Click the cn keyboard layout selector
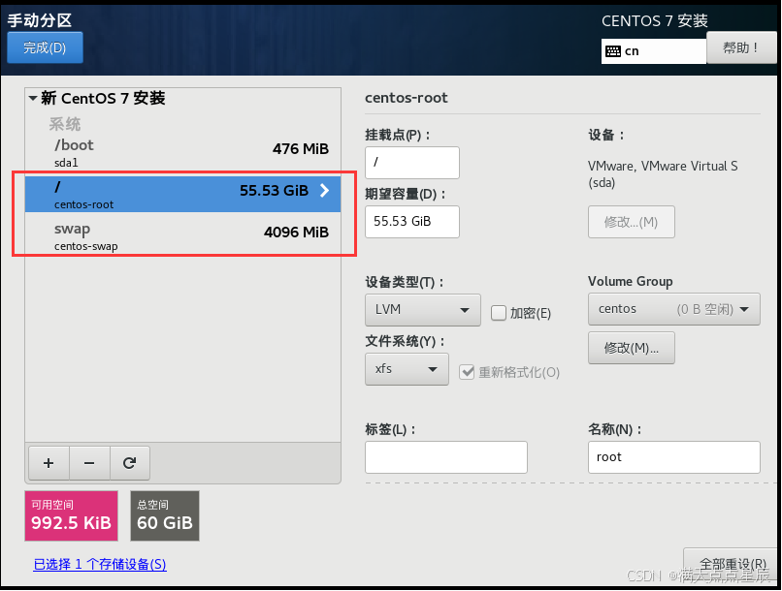 click(653, 51)
